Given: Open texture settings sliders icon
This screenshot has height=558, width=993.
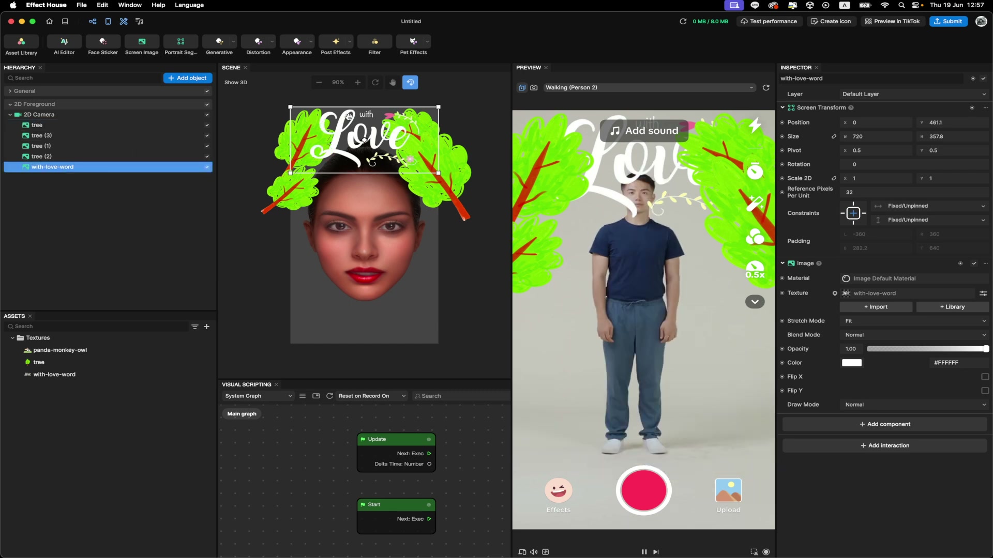Looking at the screenshot, I should 983,293.
